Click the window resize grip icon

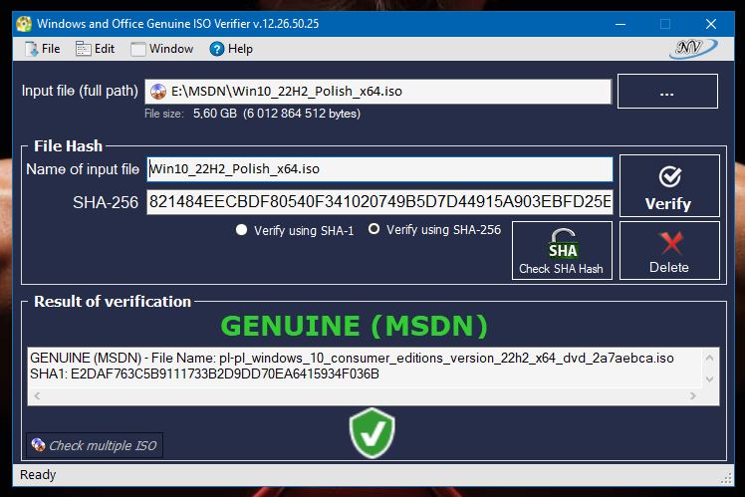click(x=726, y=478)
